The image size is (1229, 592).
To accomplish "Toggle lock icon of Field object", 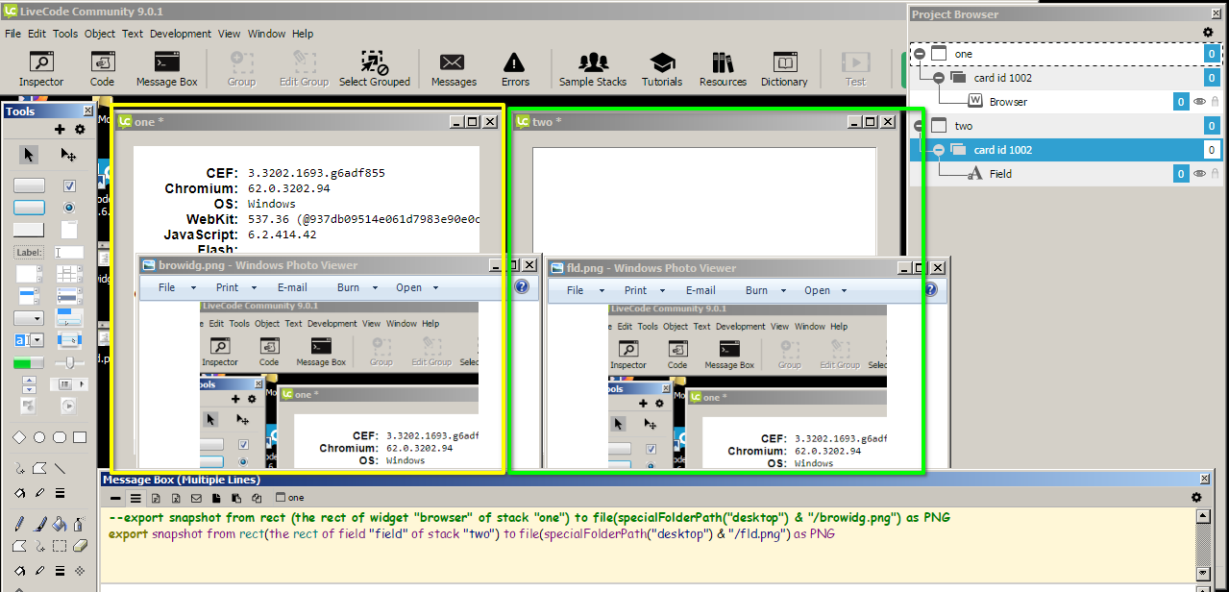I will (1215, 173).
